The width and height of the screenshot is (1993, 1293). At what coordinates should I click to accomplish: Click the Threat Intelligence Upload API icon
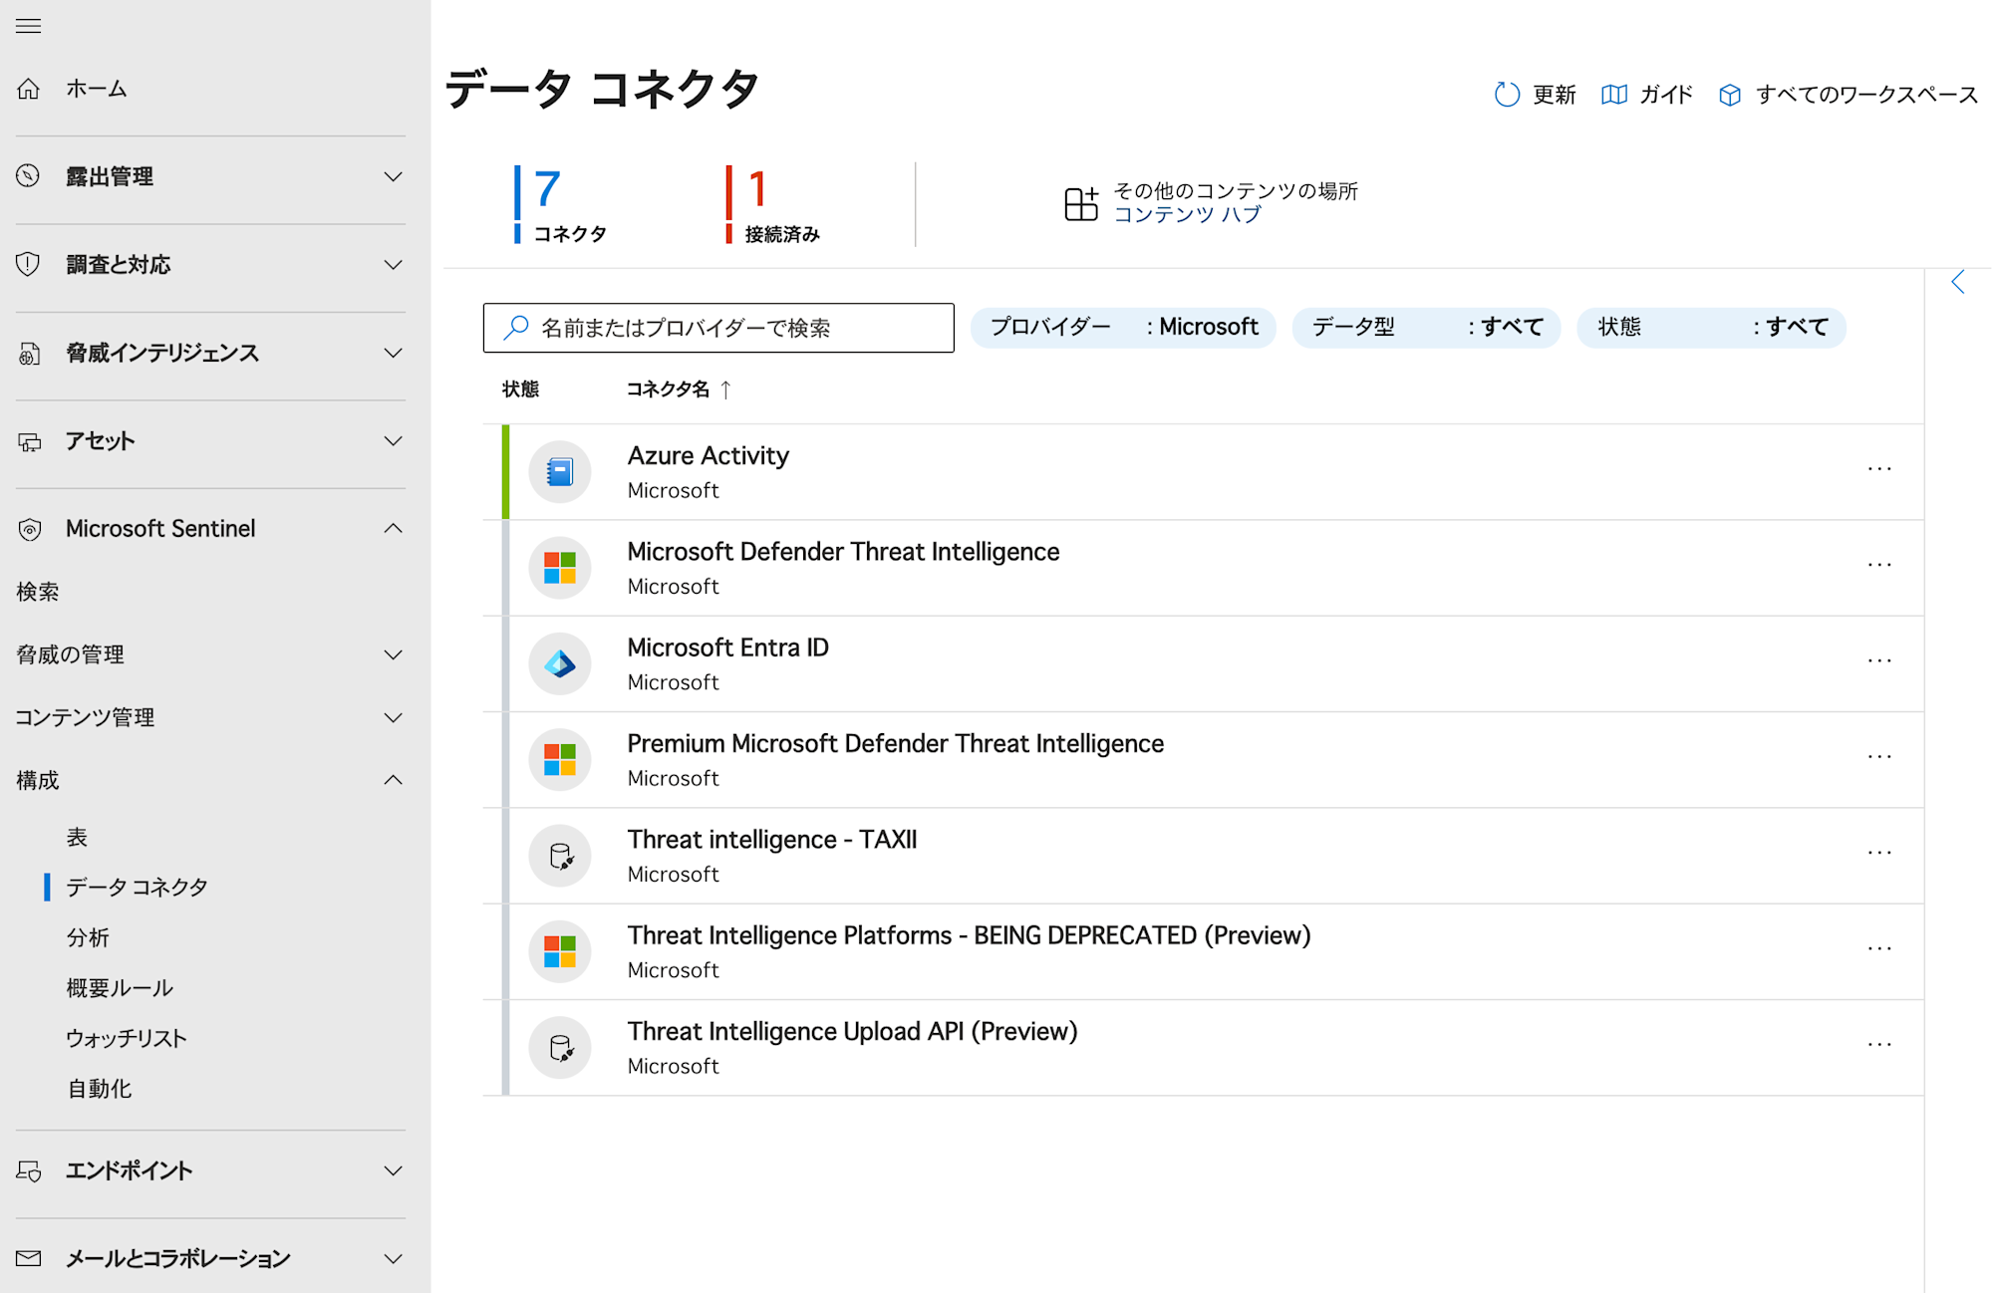(x=560, y=1048)
